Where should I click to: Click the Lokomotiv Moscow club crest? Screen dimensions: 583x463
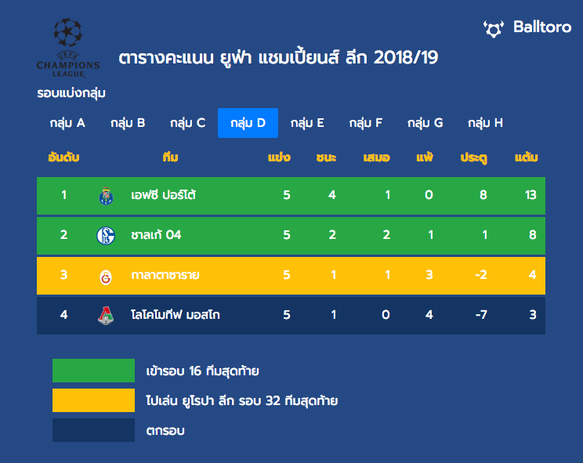point(106,316)
